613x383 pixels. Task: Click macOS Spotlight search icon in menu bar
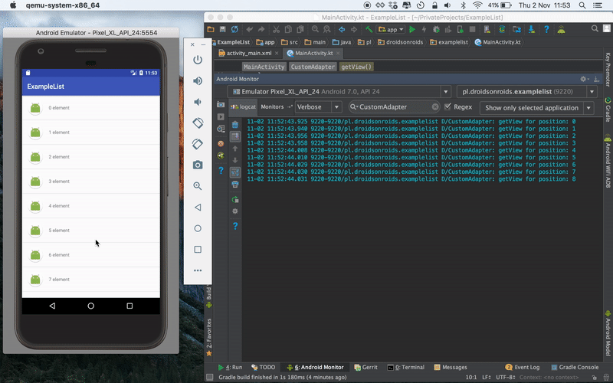pos(582,5)
